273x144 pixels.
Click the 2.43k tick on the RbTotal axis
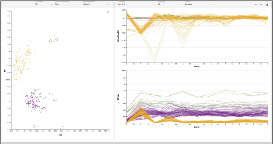[x=123, y=71]
